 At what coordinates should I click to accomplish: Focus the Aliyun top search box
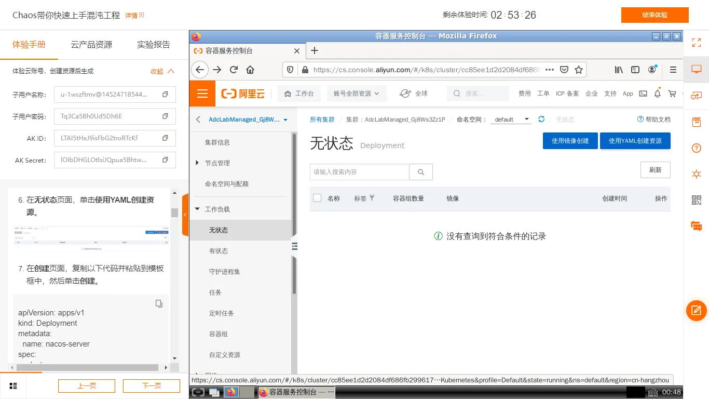click(x=478, y=94)
